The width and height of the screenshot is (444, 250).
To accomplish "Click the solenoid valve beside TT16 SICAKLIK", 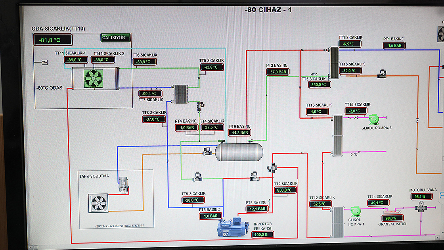I will [382, 74].
